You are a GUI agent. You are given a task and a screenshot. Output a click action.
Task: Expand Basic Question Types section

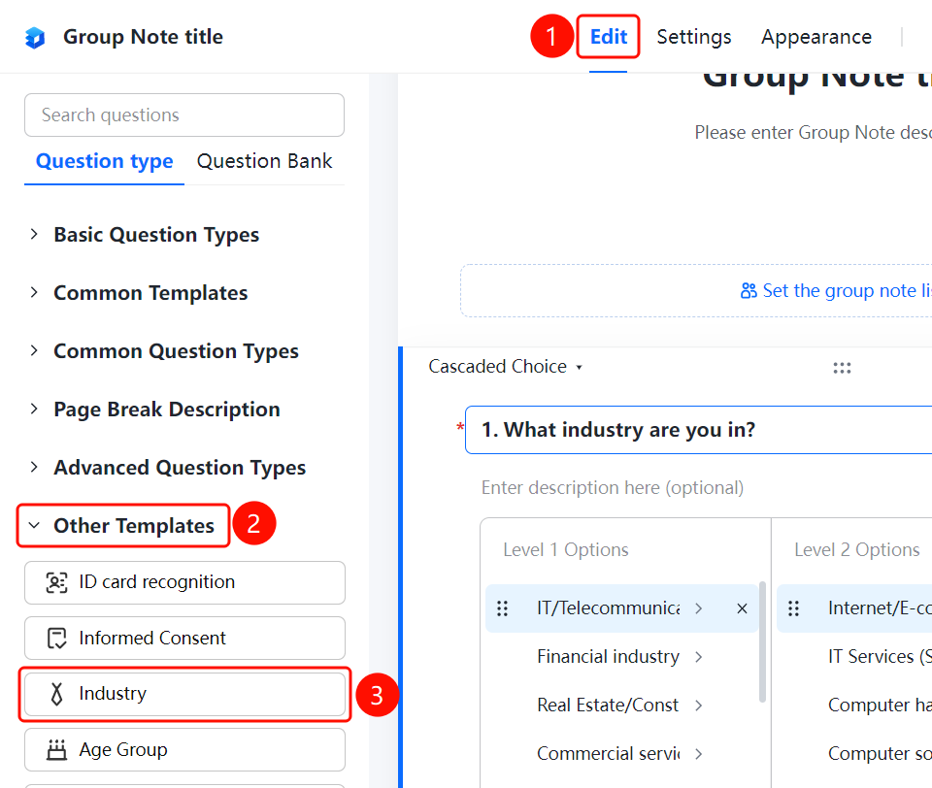[34, 234]
